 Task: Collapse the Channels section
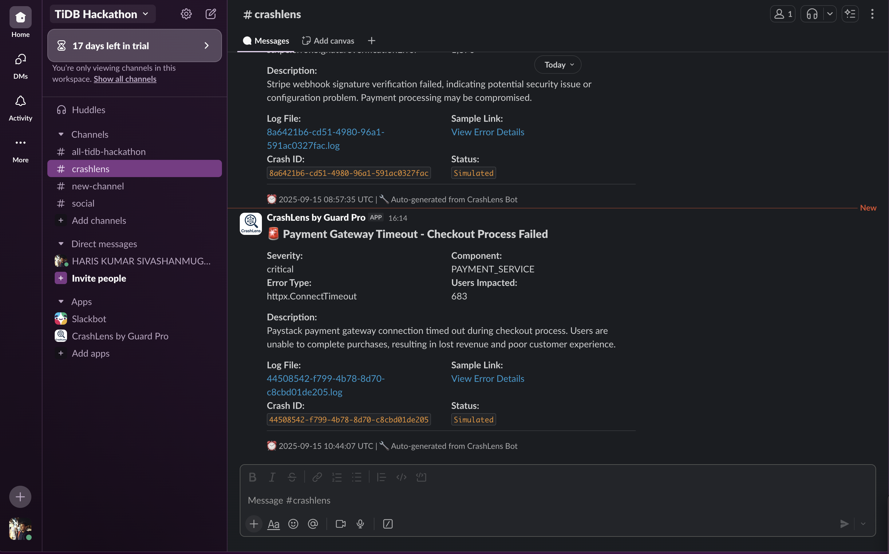point(61,134)
